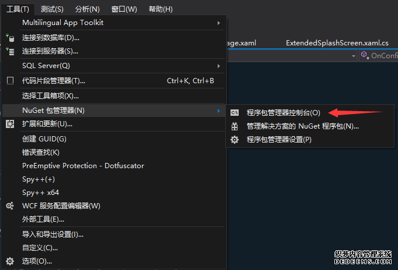Select 创建 GUID(G) menu entry
The width and height of the screenshot is (398, 270).
point(44,138)
